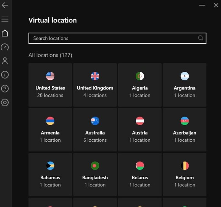Choose the Algeria country name
Image resolution: width=221 pixels, height=207 pixels.
tap(140, 88)
